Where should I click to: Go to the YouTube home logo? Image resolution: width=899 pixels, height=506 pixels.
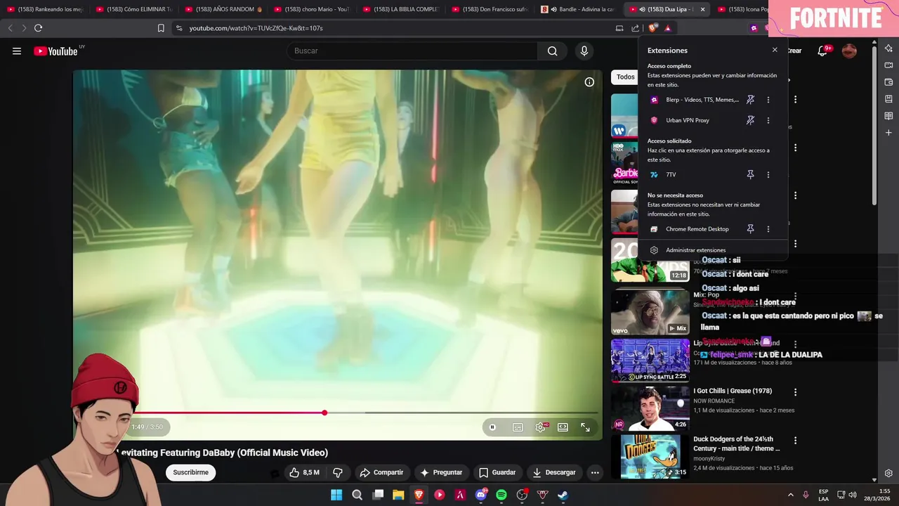(x=55, y=51)
